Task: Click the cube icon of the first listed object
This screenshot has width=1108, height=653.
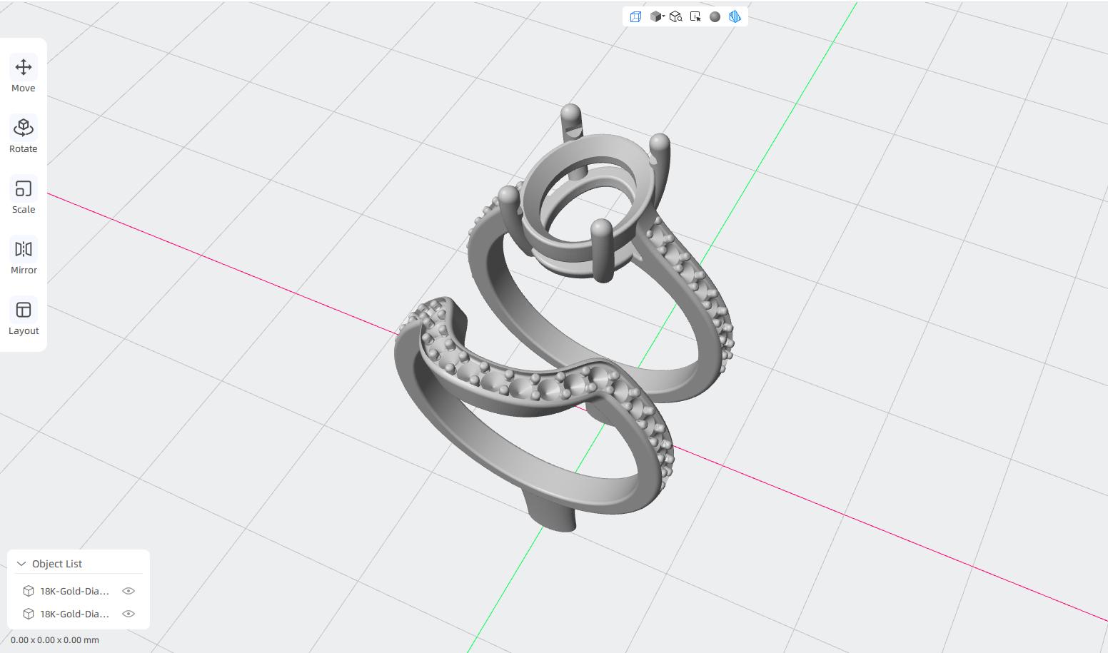Action: (29, 591)
